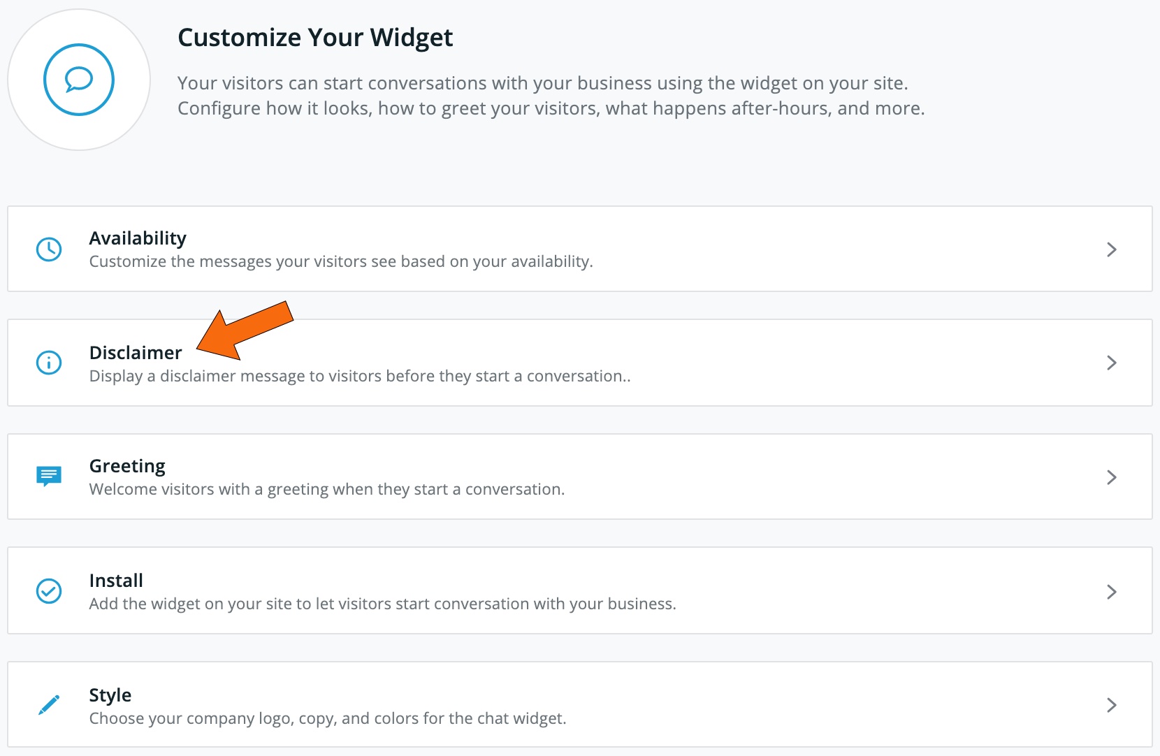Open the Availability settings title
Viewport: 1160px width, 756px height.
(138, 238)
